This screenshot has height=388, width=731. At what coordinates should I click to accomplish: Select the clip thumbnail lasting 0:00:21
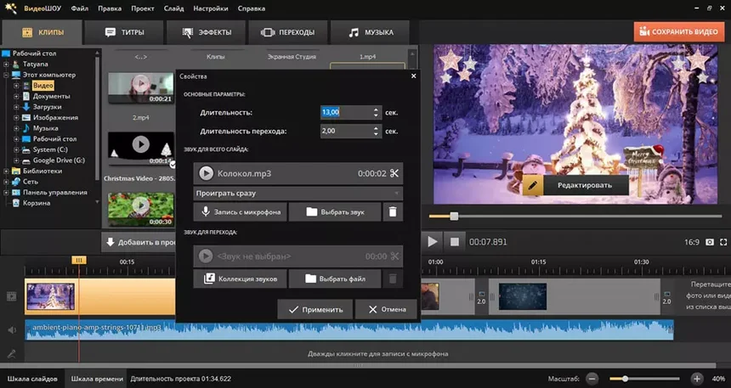point(141,87)
